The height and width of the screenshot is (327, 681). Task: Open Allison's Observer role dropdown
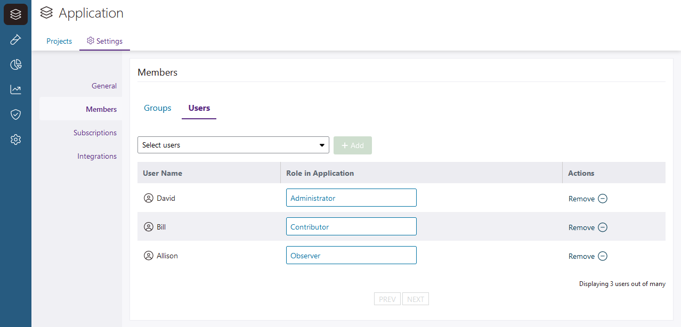tap(351, 255)
